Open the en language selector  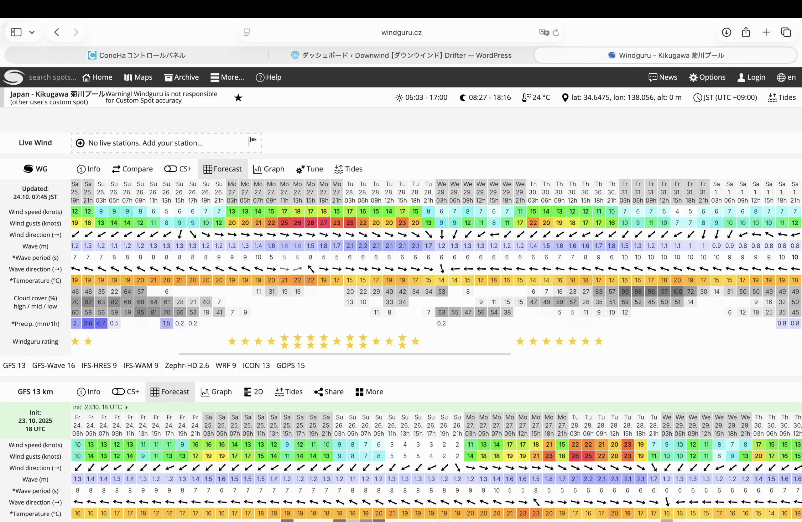point(786,77)
